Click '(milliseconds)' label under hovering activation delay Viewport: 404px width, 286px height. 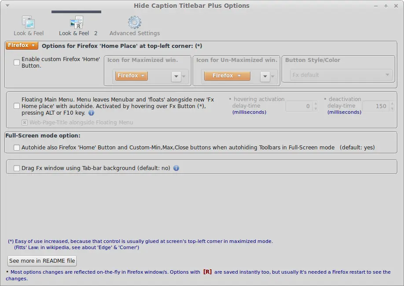pyautogui.click(x=249, y=112)
